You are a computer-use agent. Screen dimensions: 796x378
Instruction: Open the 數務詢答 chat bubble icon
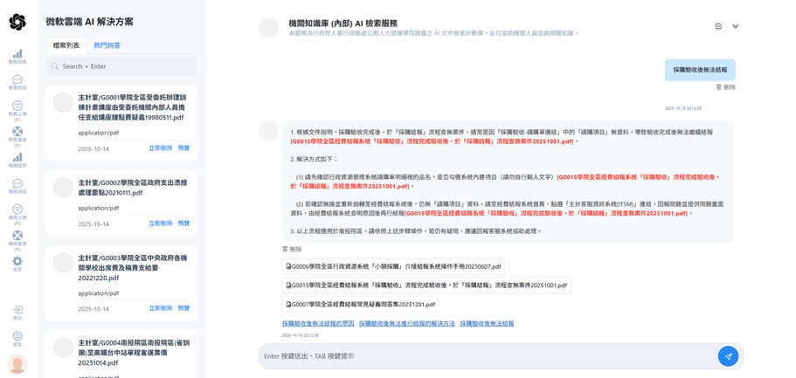coord(17,79)
